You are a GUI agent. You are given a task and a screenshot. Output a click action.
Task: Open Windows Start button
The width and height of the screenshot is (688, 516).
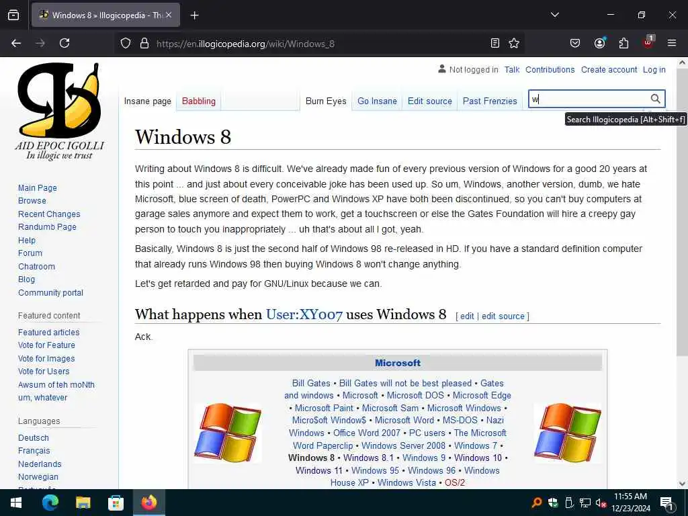pyautogui.click(x=16, y=503)
